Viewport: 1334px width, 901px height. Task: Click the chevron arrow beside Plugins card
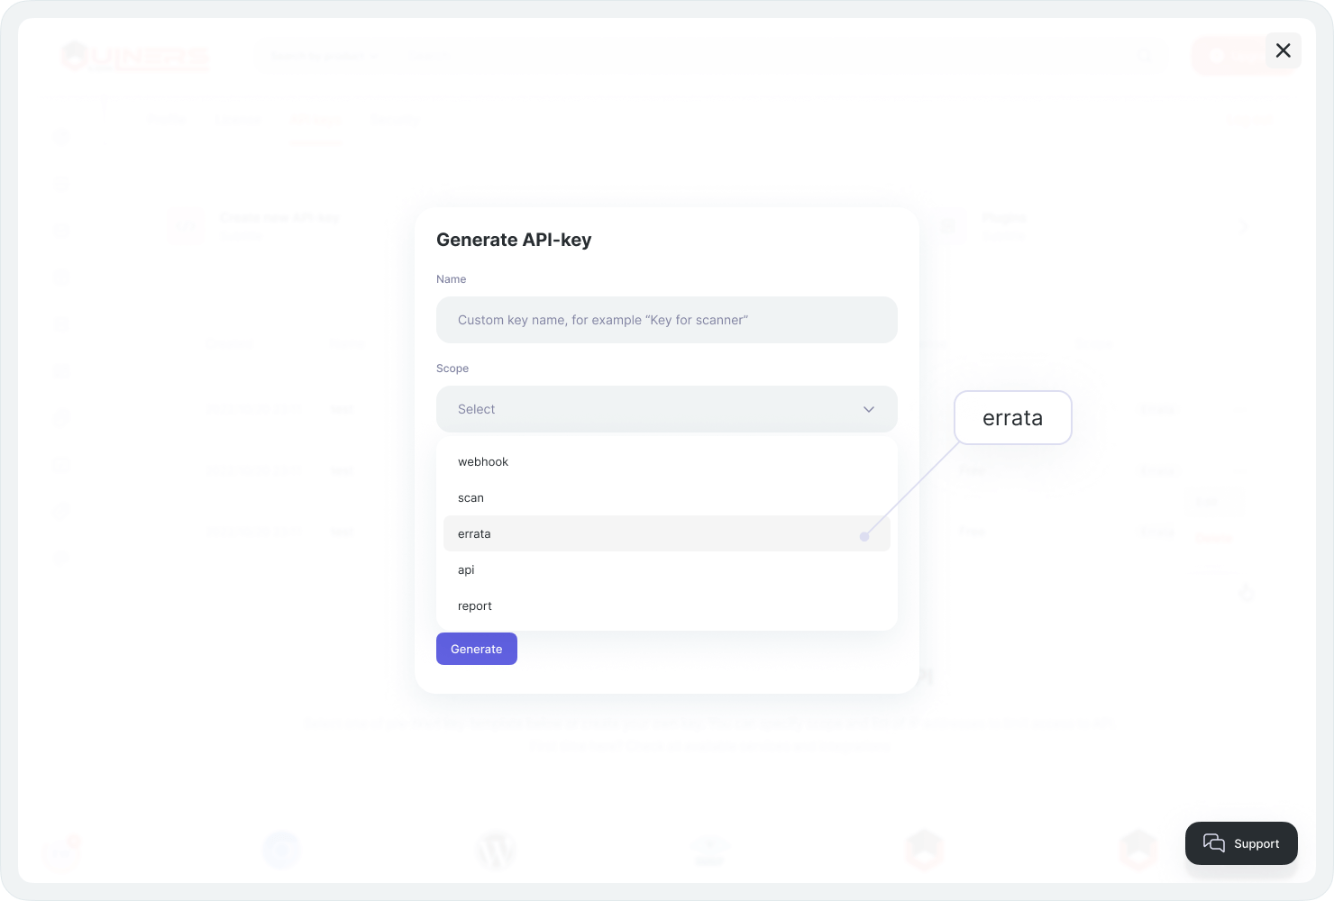pos(1244,227)
